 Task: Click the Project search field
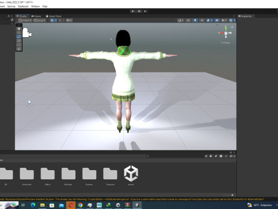pos(175,156)
